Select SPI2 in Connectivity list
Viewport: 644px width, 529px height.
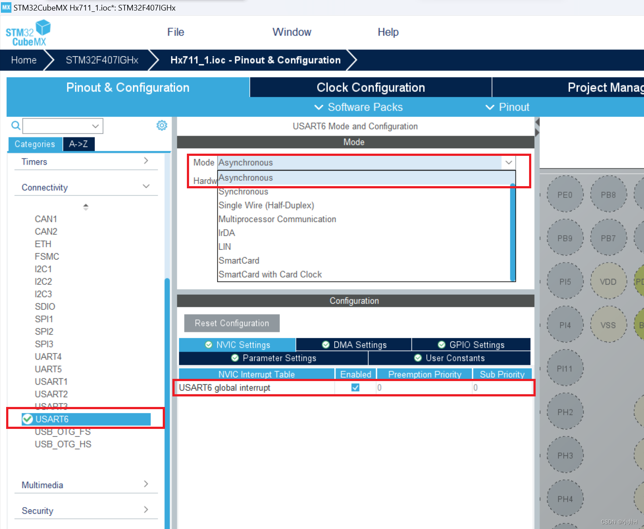click(x=44, y=331)
